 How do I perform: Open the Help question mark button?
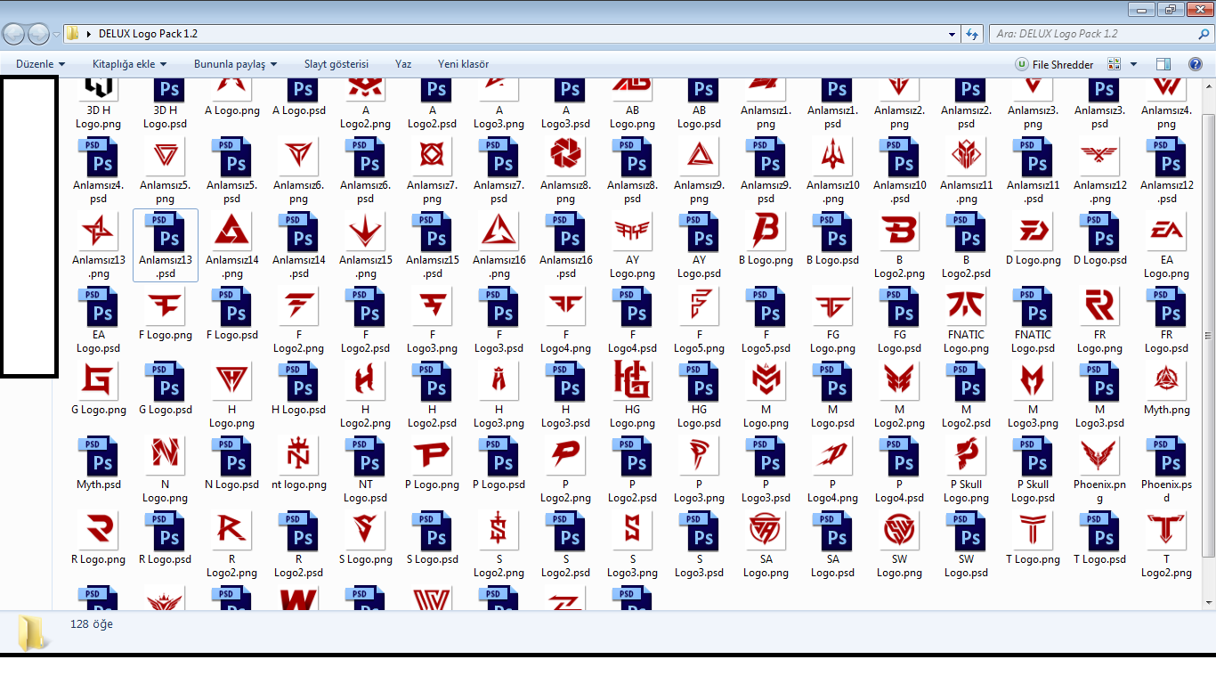pos(1196,64)
